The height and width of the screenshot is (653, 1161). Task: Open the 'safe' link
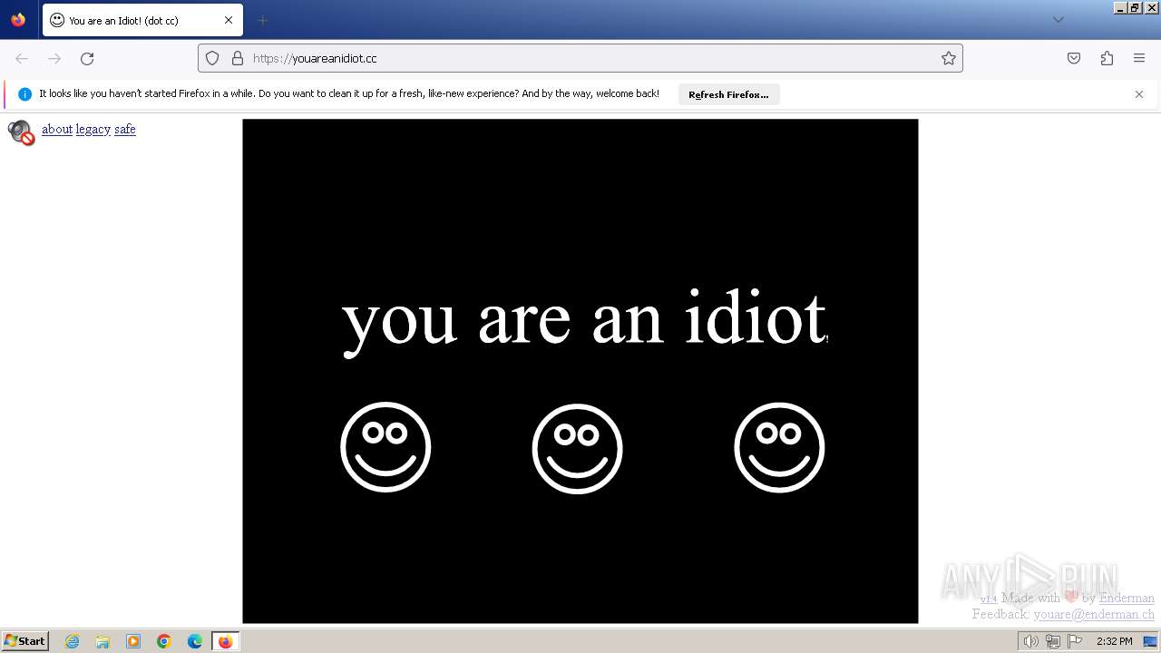[x=125, y=130]
